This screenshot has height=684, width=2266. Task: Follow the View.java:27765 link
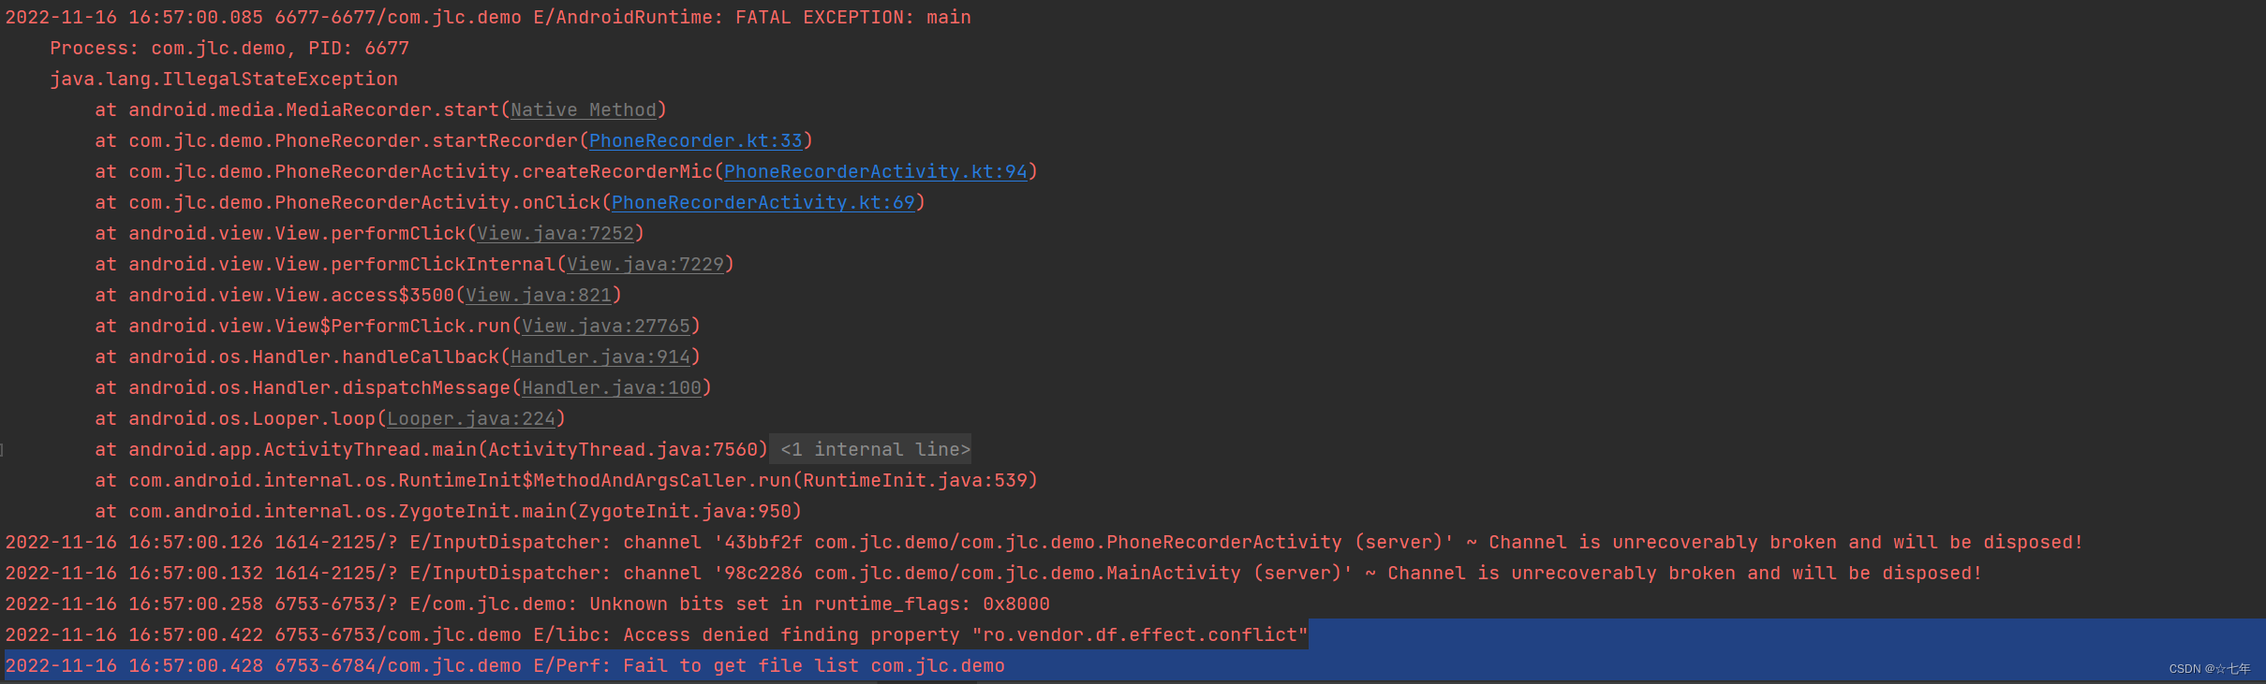606,326
